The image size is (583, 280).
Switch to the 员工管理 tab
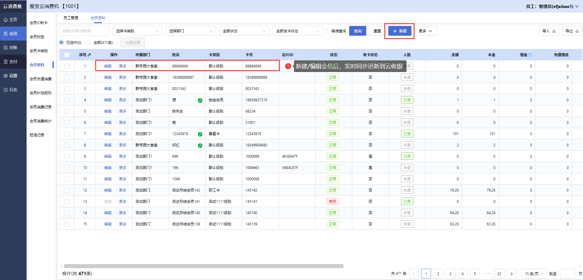click(x=71, y=18)
